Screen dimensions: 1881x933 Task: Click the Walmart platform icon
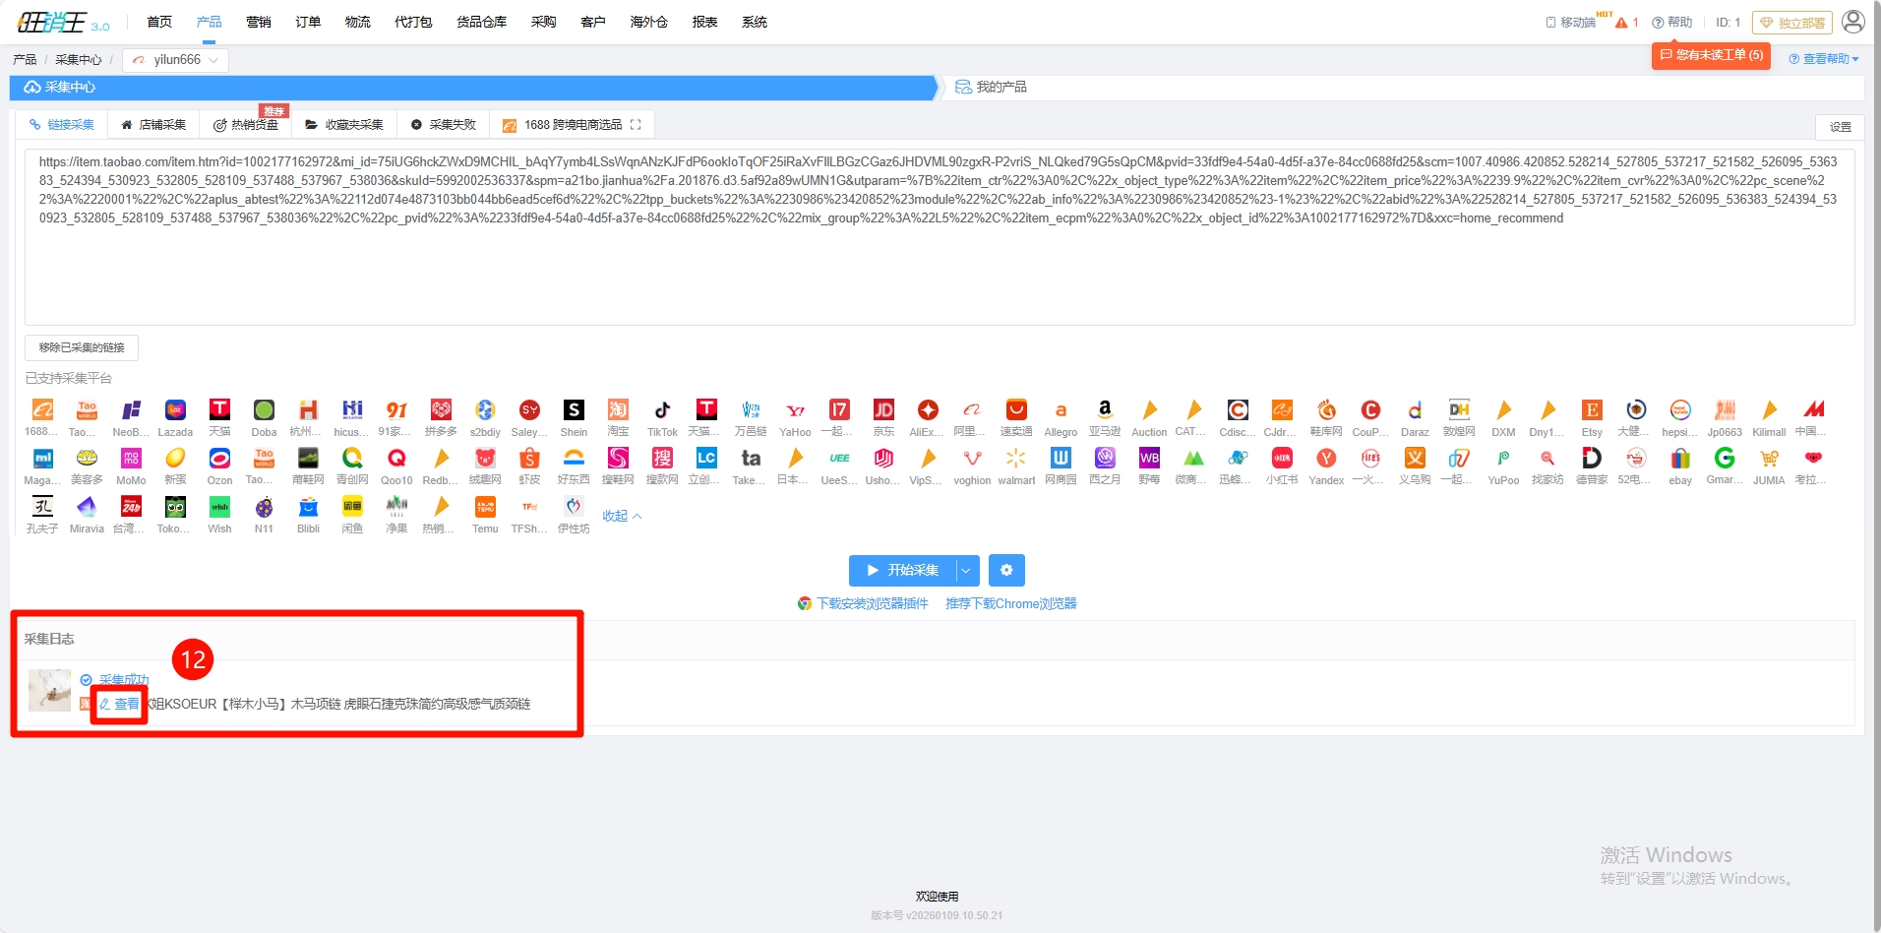coord(1015,459)
